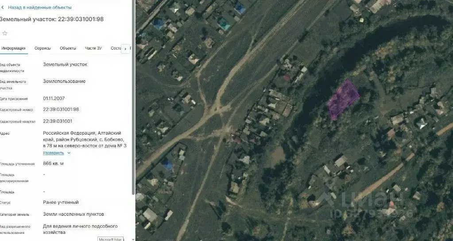Click the scrollbar down arrow
453x241 pixels.
point(133,239)
